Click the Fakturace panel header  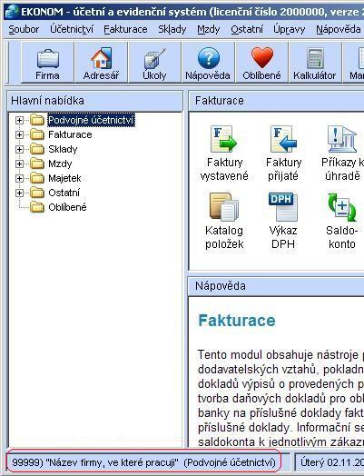276,101
